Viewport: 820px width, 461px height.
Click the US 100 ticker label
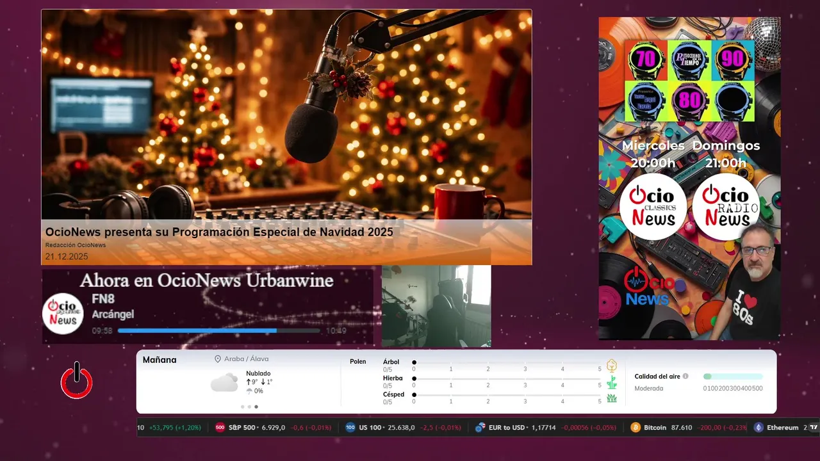coord(370,428)
